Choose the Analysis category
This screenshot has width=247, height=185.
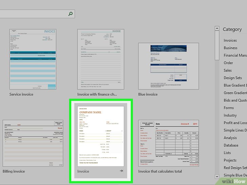230,138
